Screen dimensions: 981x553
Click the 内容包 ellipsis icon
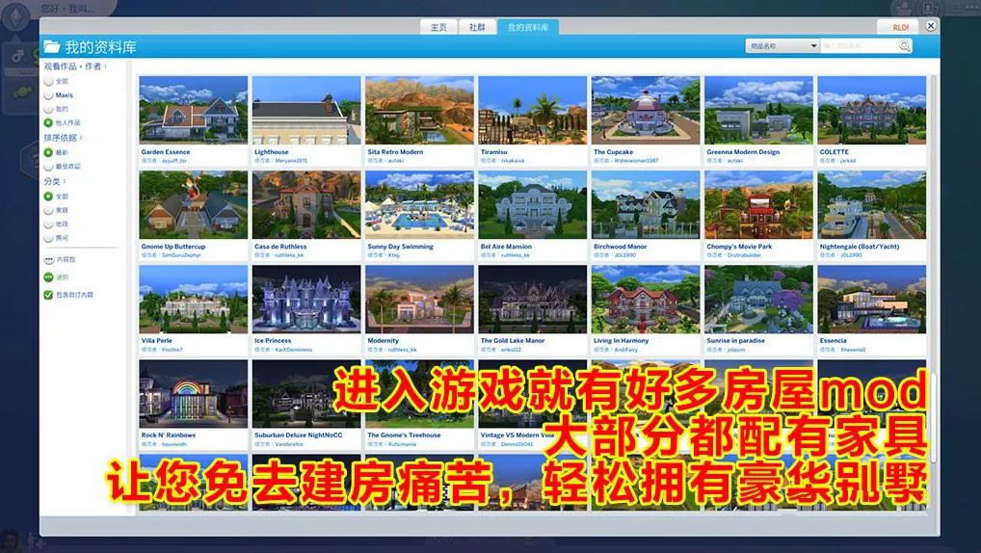click(48, 260)
